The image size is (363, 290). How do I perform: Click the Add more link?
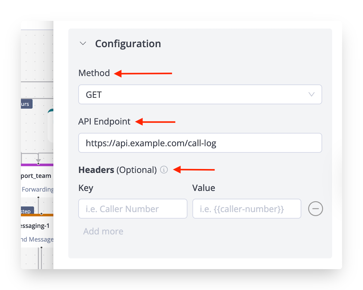point(103,231)
